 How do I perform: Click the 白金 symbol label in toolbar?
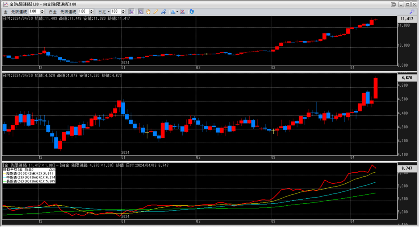pos(53,11)
